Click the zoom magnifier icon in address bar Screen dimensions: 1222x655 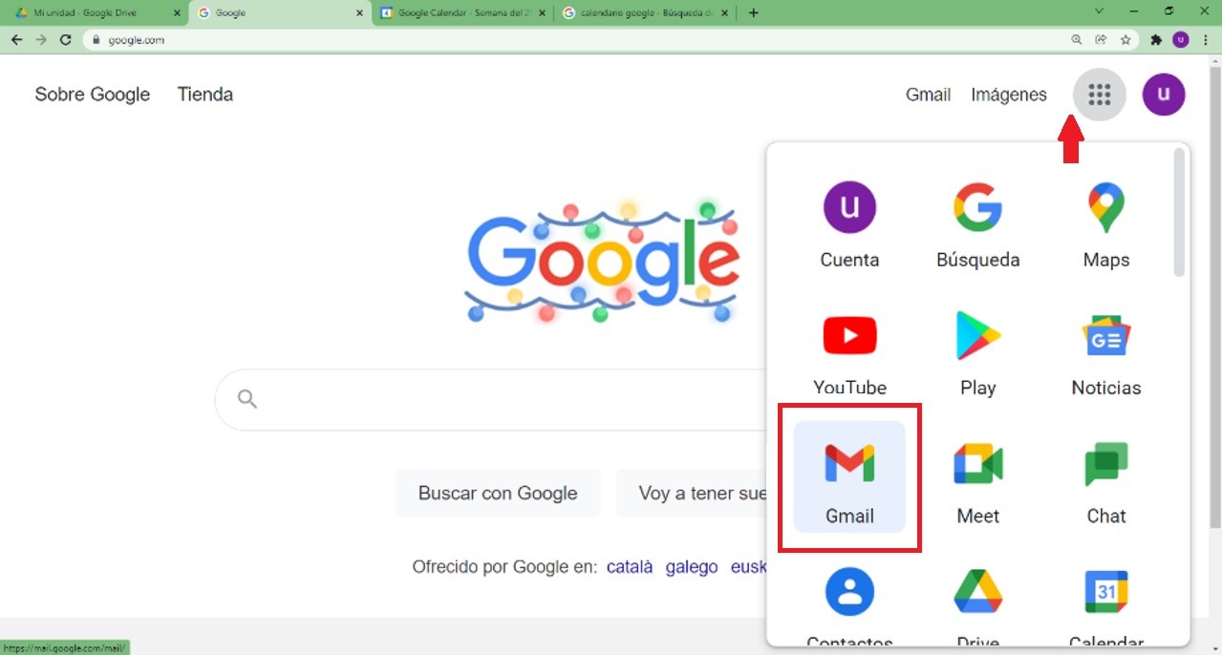coord(1077,40)
